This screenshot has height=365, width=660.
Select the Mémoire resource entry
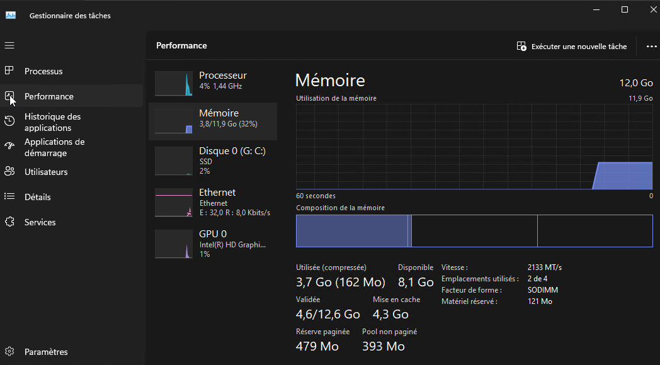coord(213,121)
